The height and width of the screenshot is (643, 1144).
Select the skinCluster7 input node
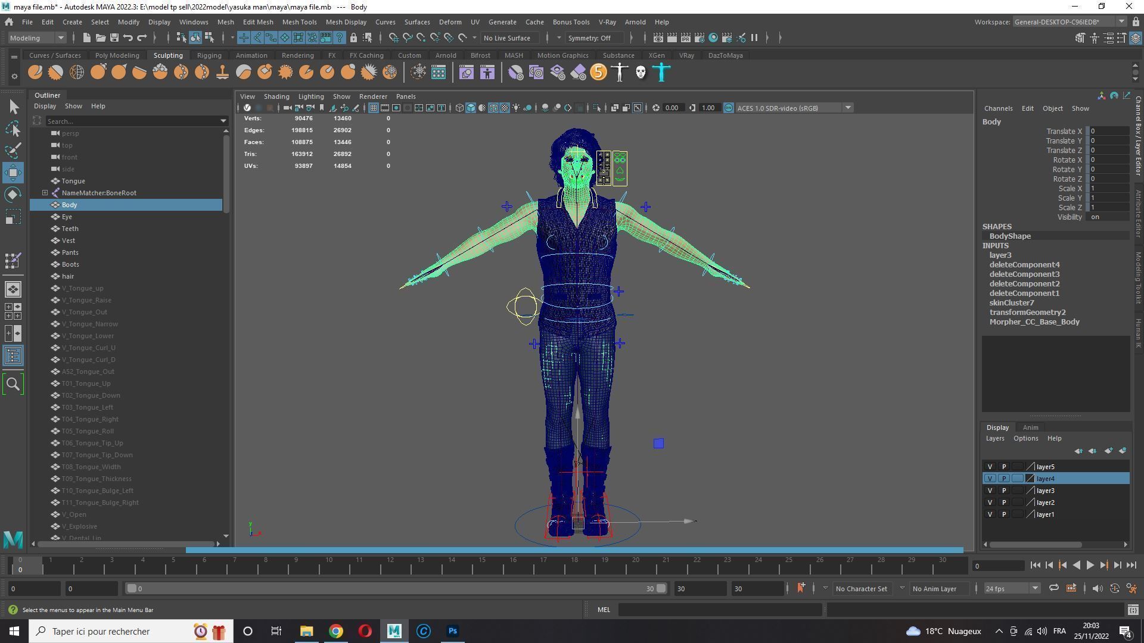[1011, 303]
